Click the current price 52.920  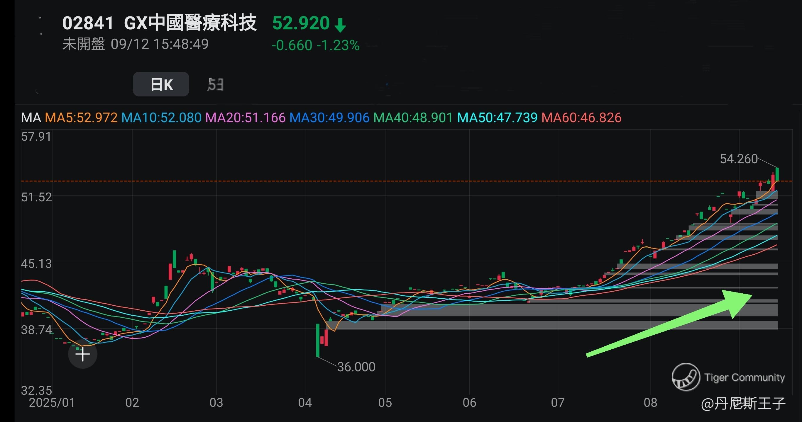point(301,23)
